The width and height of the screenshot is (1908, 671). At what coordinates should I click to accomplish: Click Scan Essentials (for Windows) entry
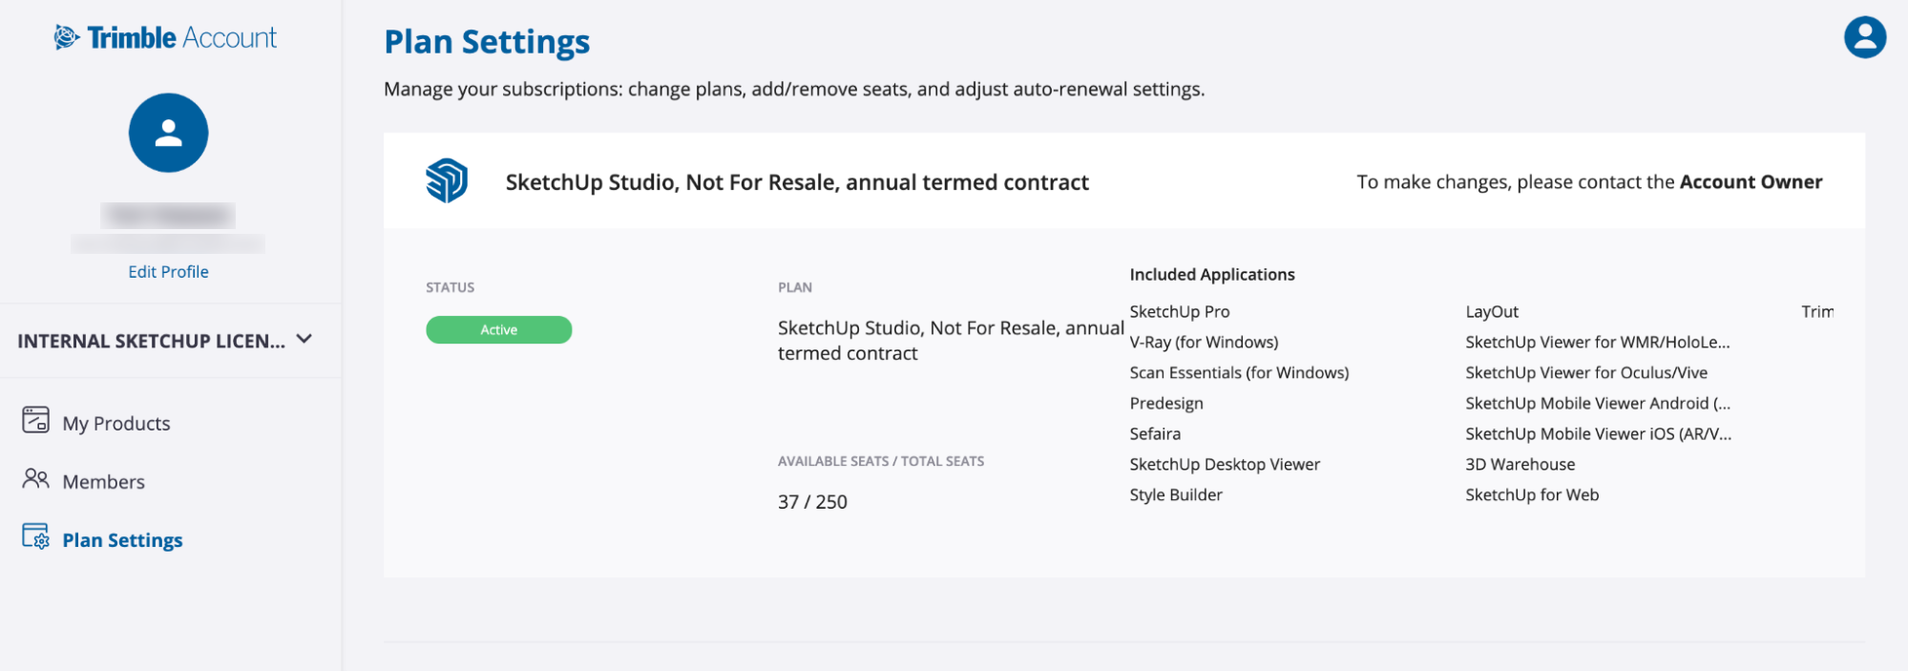coord(1239,373)
